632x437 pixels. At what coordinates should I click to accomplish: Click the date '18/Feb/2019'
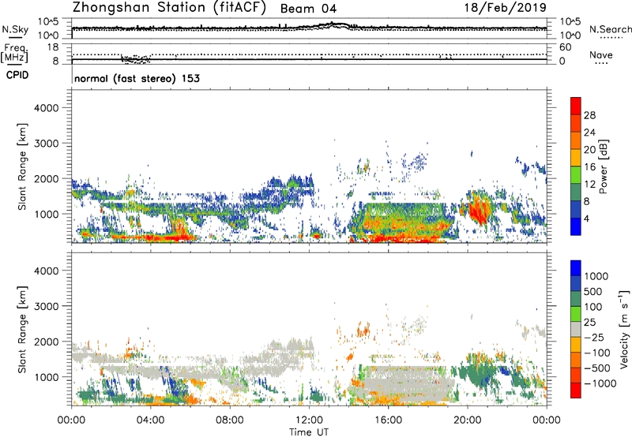505,8
